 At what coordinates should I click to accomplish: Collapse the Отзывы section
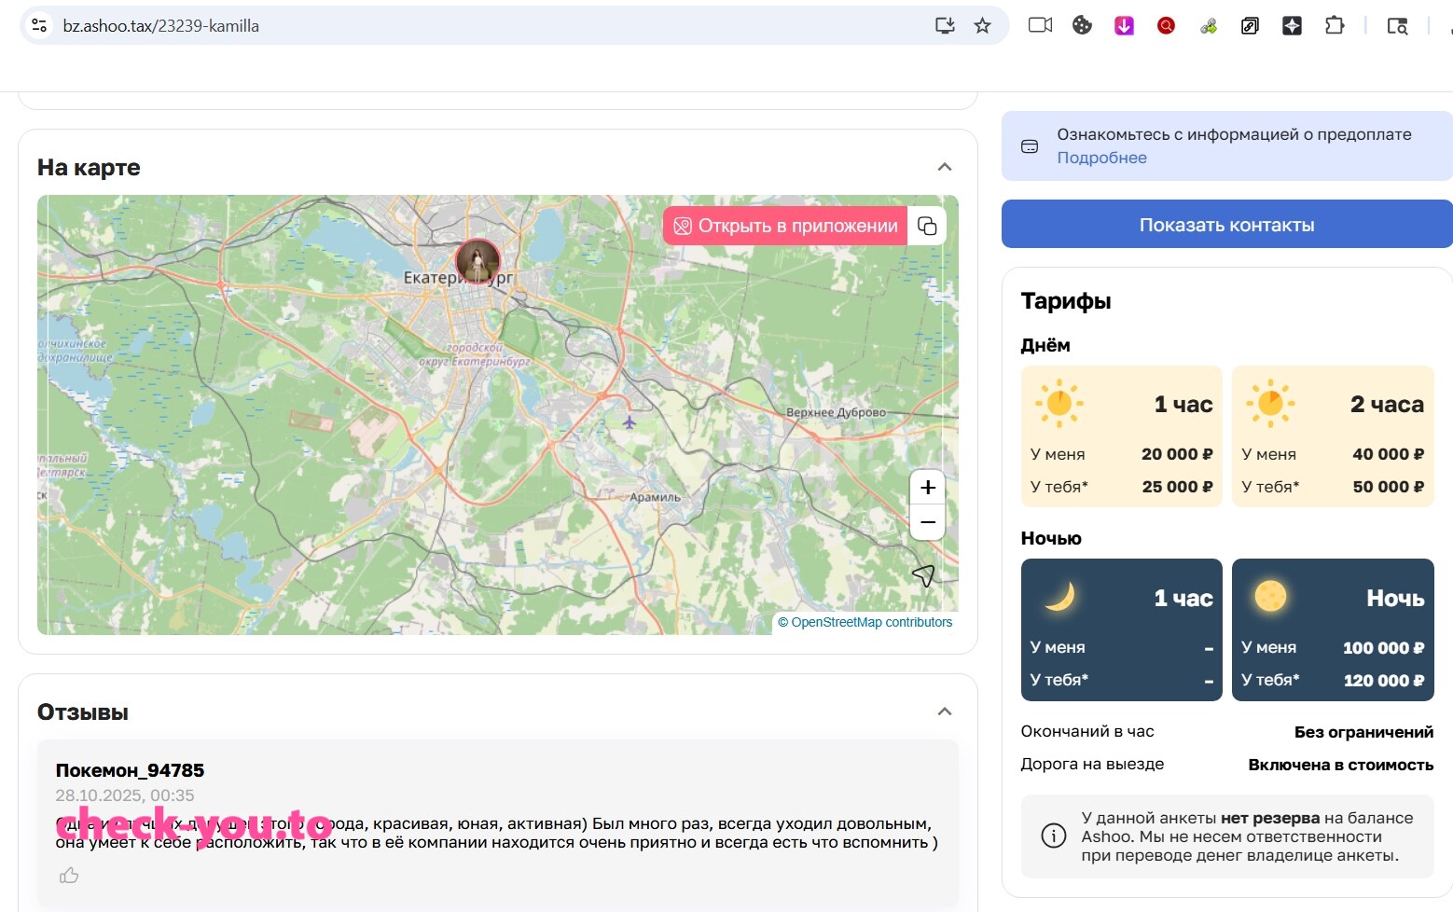coord(945,712)
